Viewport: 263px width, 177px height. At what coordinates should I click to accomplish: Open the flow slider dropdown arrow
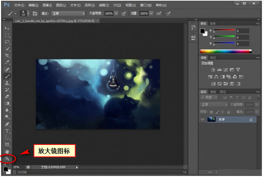151,14
